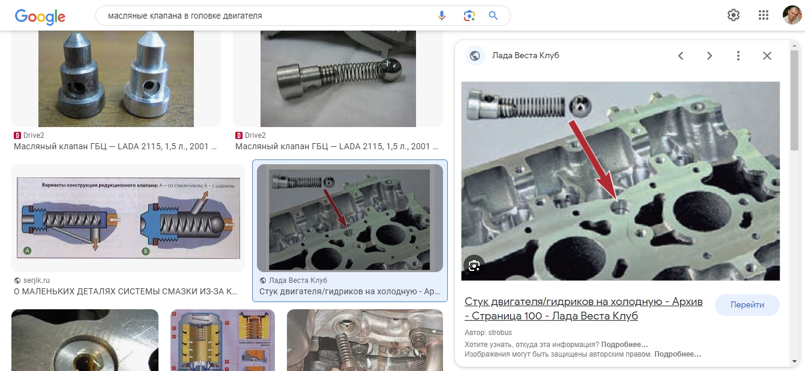
Task: Click Лада Веста Клуб source under selected thumbnail
Action: click(293, 280)
